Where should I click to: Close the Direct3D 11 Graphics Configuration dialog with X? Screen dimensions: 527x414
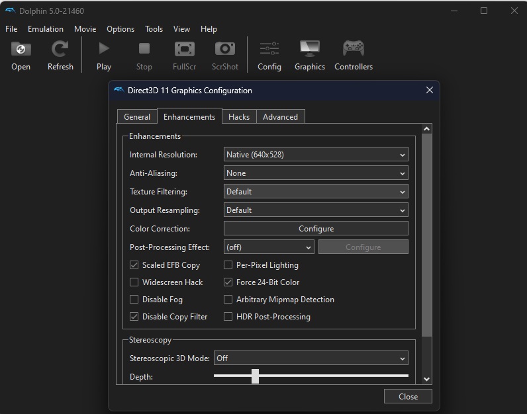click(x=429, y=90)
